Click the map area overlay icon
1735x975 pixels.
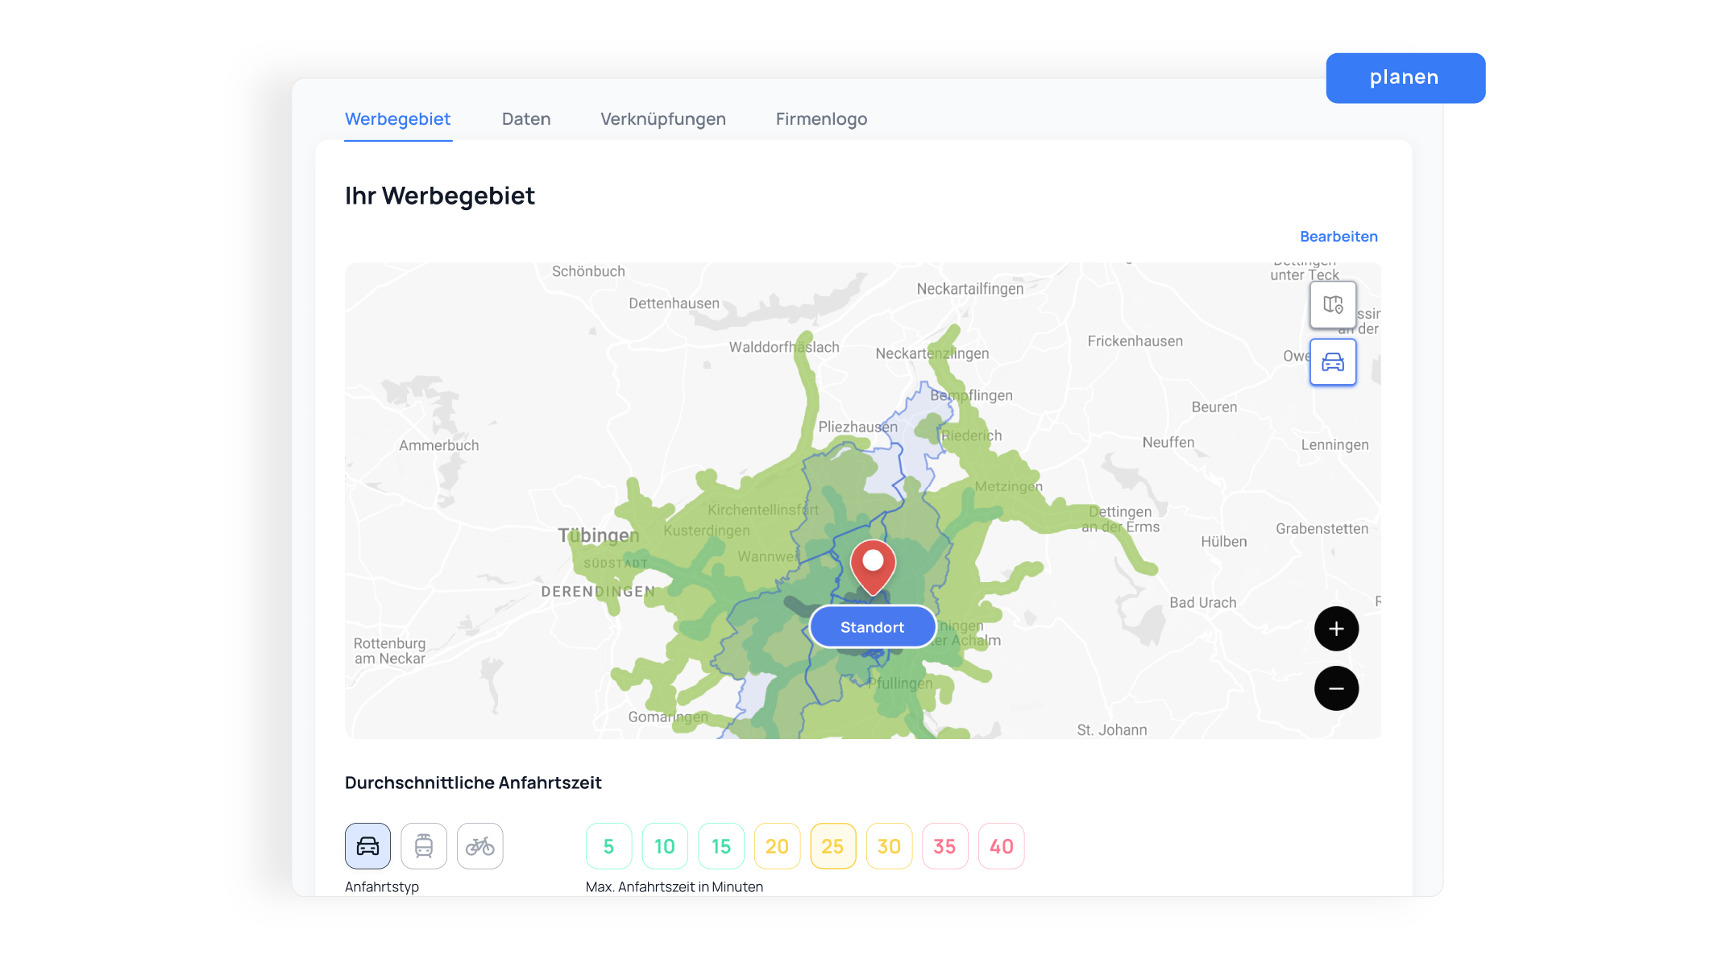pos(1333,305)
